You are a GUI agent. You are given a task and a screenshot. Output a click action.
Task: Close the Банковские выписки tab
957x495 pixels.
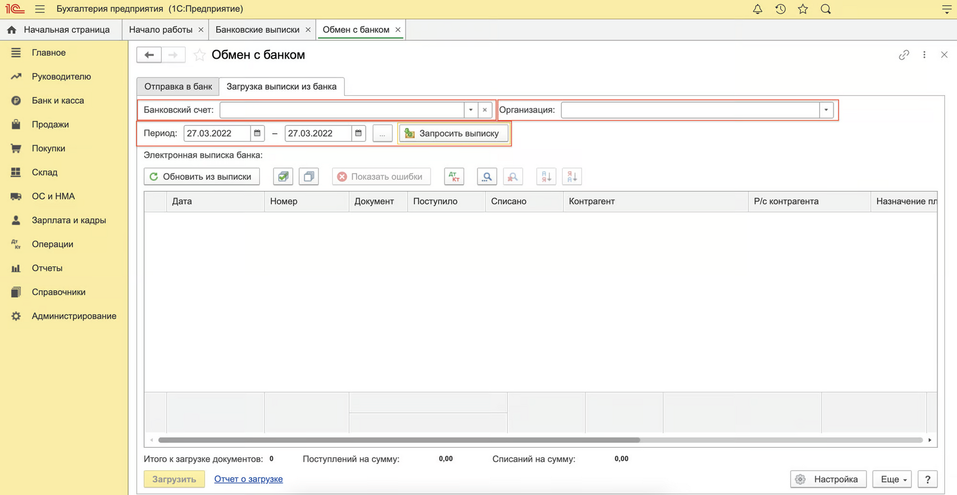pos(308,30)
